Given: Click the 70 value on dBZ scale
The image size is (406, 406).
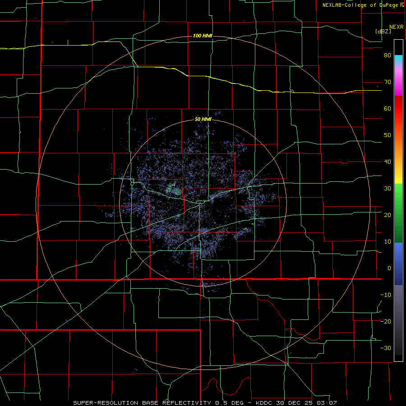Looking at the screenshot, I should 388,82.
